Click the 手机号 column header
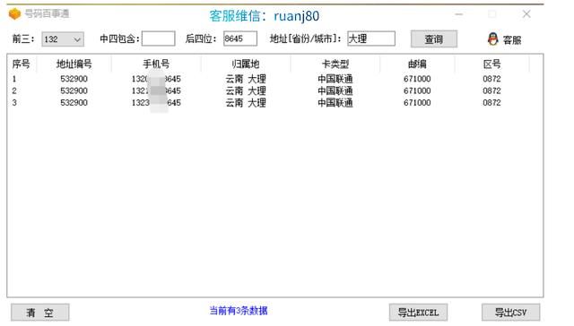Image resolution: width=574 pixels, height=326 pixels. pos(156,64)
